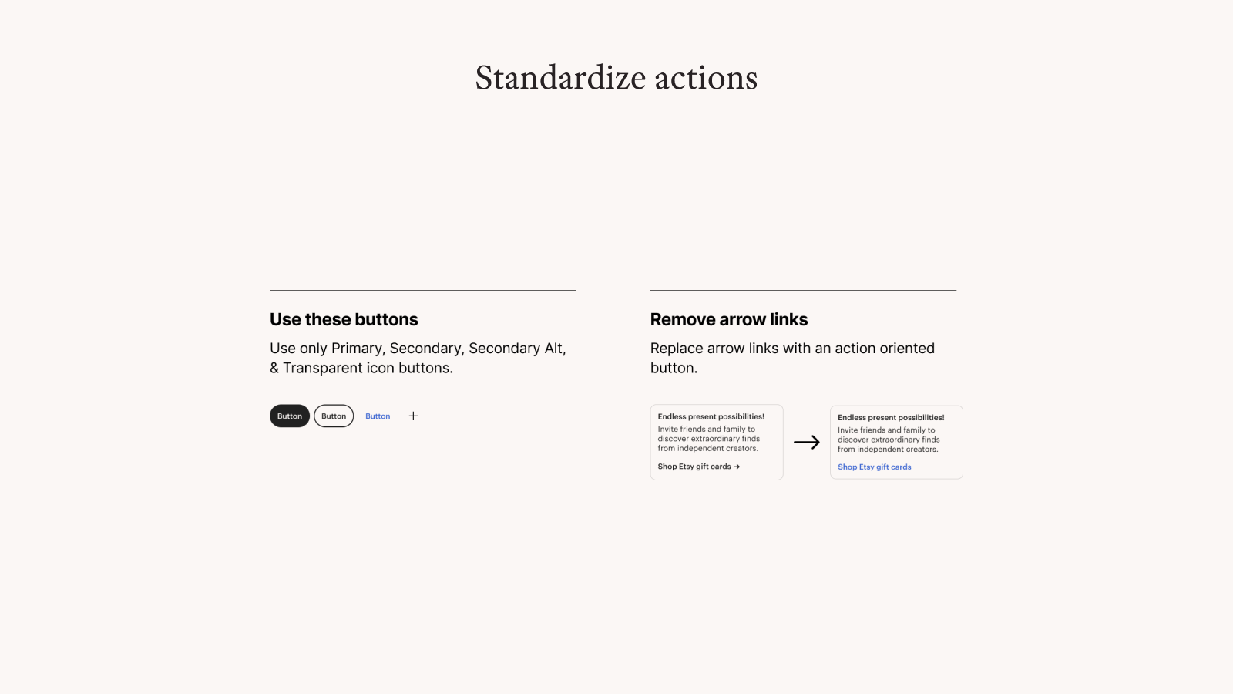Open the black 'Shop Etsy gift cards' arrow link
1233x694 pixels.
pos(694,467)
